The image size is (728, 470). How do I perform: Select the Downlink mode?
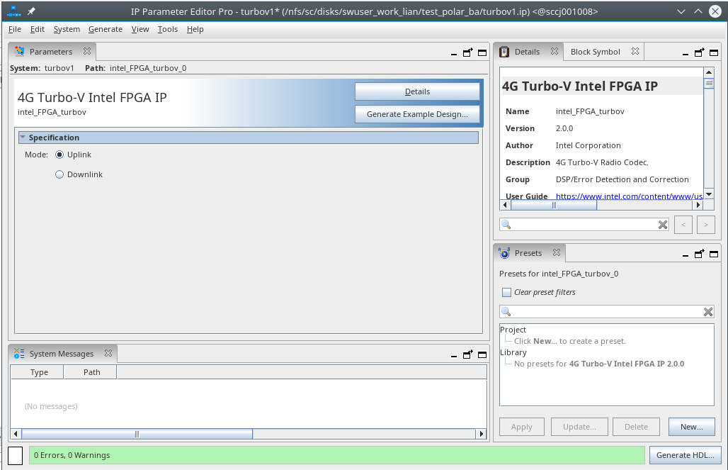click(59, 175)
